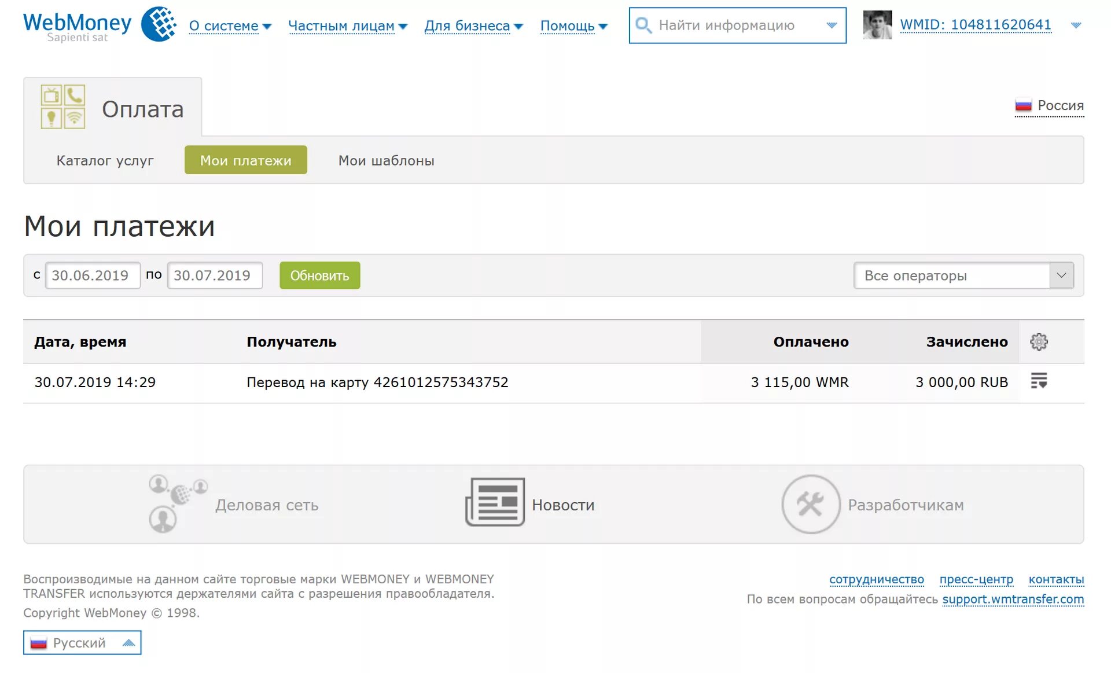This screenshot has width=1111, height=673.
Task: Click the Оплата services icon
Action: click(x=63, y=107)
